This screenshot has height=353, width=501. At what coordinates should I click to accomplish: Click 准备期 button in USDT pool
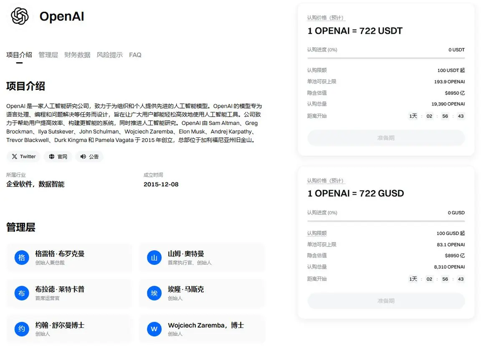pyautogui.click(x=386, y=138)
